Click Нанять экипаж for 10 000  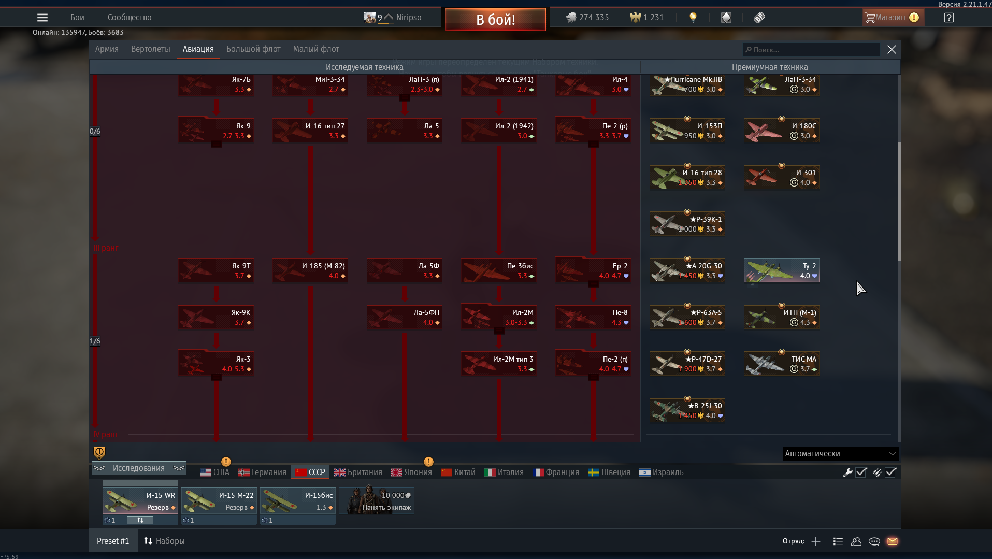[x=377, y=500]
